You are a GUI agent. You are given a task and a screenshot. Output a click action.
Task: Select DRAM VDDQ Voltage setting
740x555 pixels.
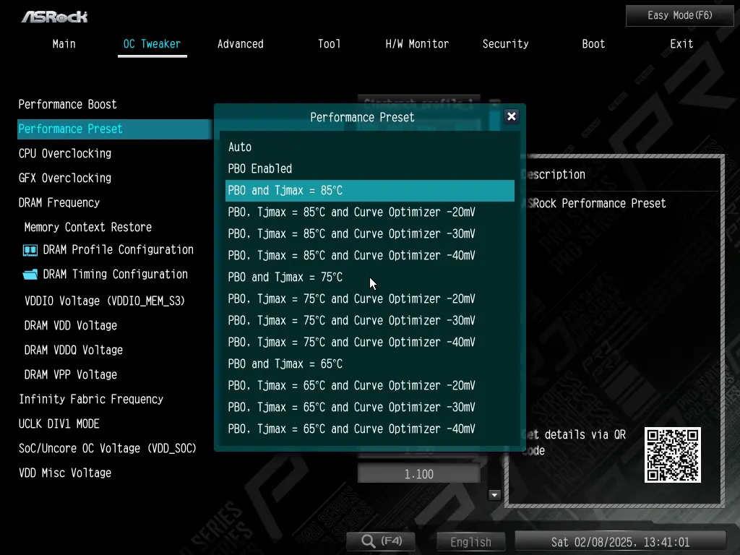[x=74, y=350]
